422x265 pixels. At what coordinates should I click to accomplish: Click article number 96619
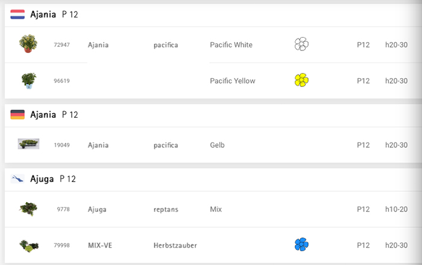[61, 81]
